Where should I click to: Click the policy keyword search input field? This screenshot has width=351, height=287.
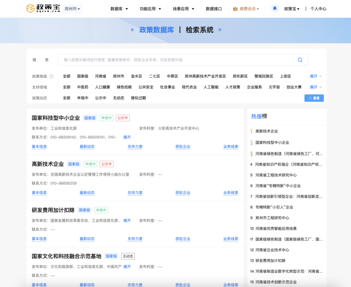[175, 60]
